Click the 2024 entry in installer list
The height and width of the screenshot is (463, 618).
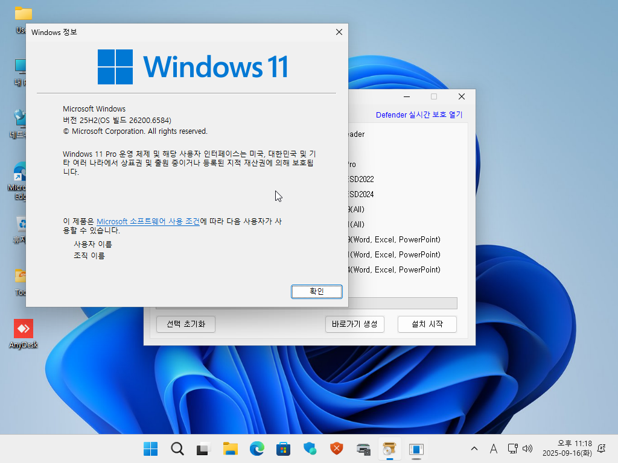tap(362, 194)
